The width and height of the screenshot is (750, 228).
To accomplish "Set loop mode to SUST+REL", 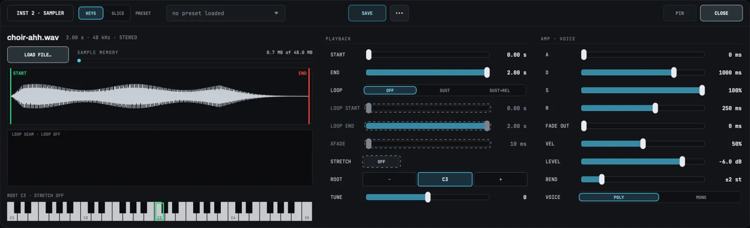I will 499,90.
